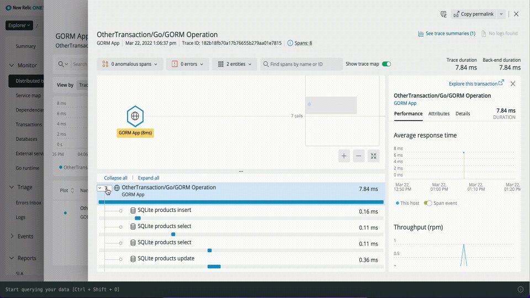530x298 pixels.
Task: Open Logs in sidebar
Action: click(x=20, y=217)
